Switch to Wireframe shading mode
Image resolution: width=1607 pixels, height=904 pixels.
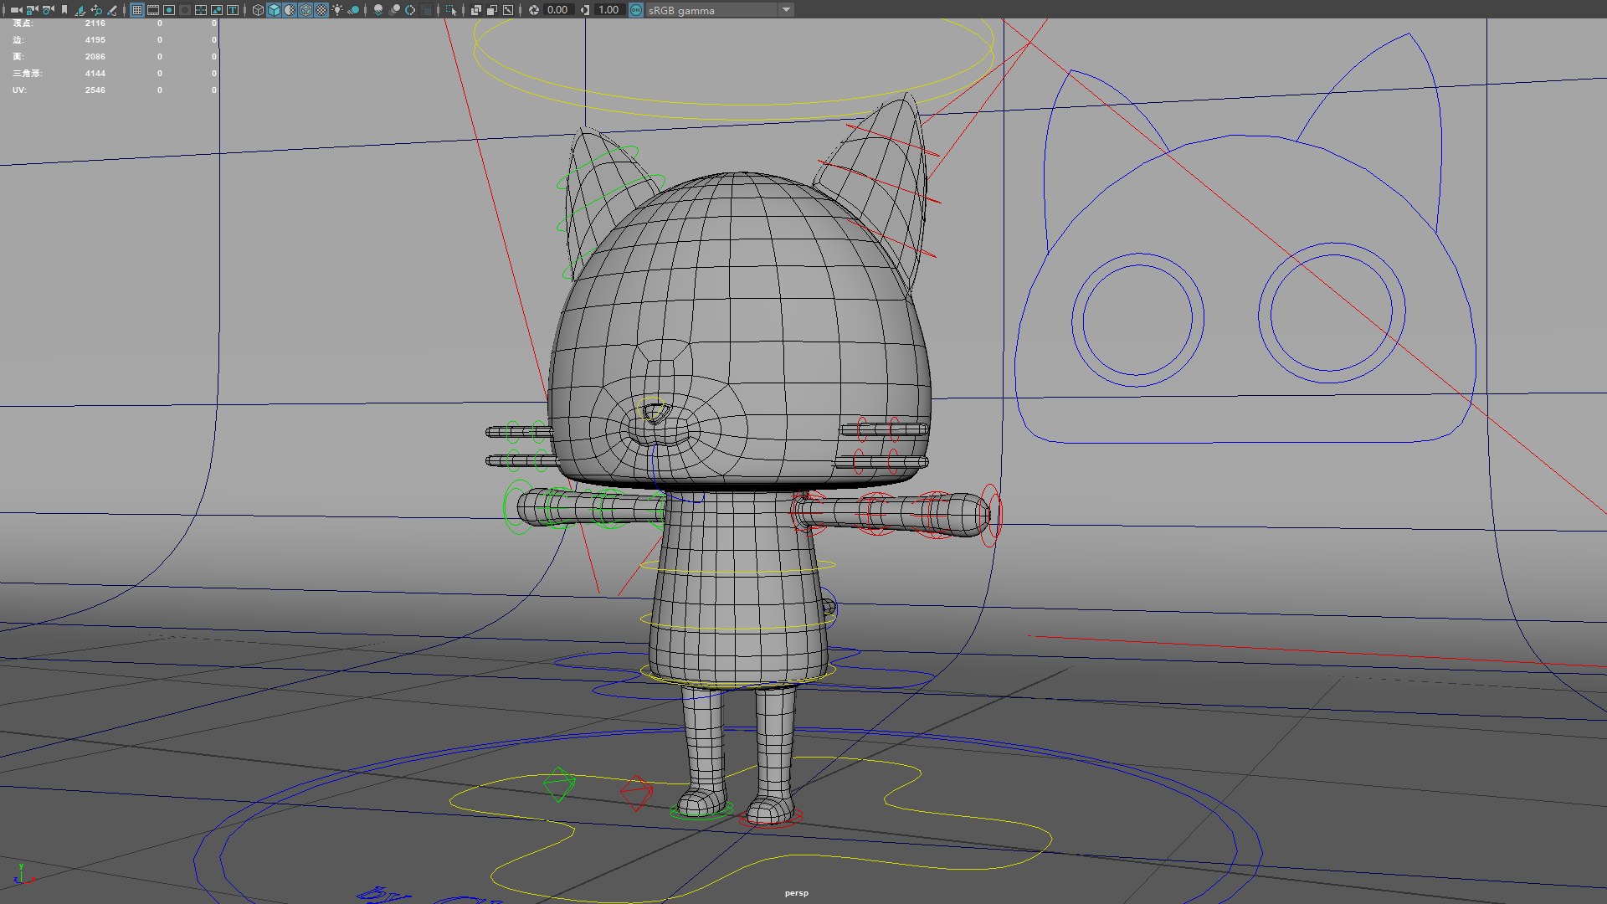[x=258, y=10]
